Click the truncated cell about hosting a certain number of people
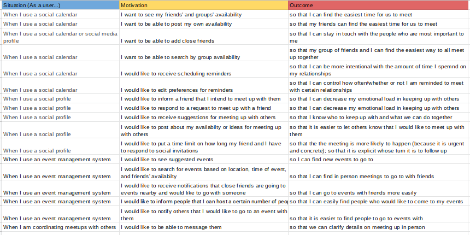 (x=204, y=202)
